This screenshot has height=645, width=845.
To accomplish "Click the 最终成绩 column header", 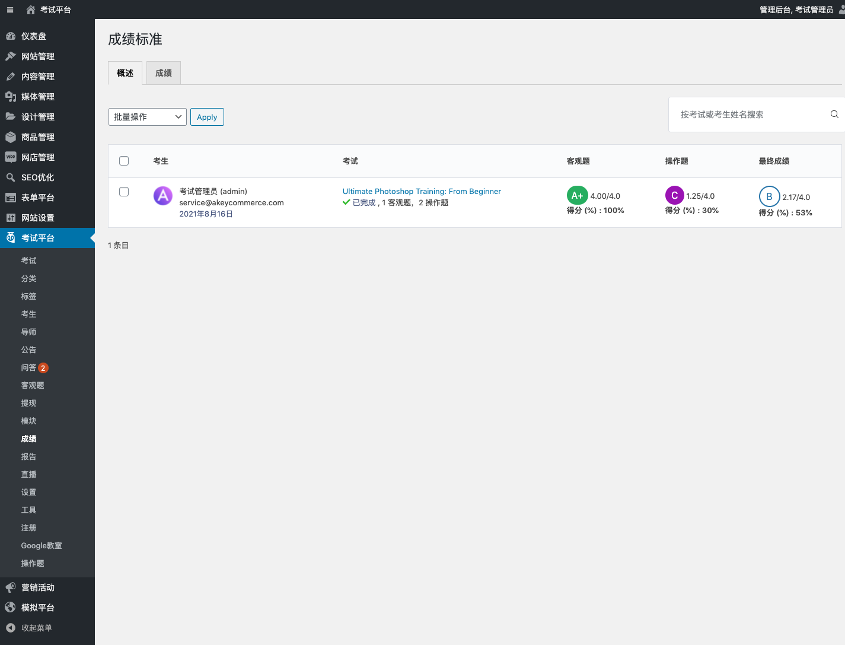I will [774, 161].
